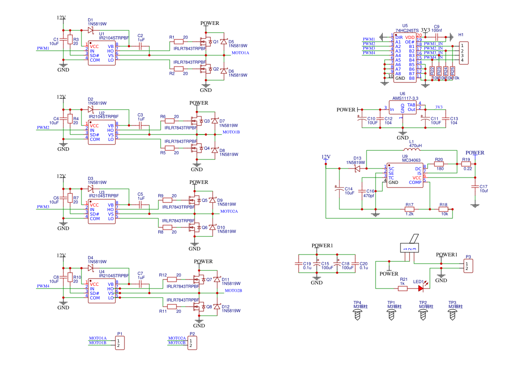Image resolution: width=529 pixels, height=375 pixels.
Task: Click the C2 1uF bootstrap capacitor
Action: pyautogui.click(x=140, y=47)
